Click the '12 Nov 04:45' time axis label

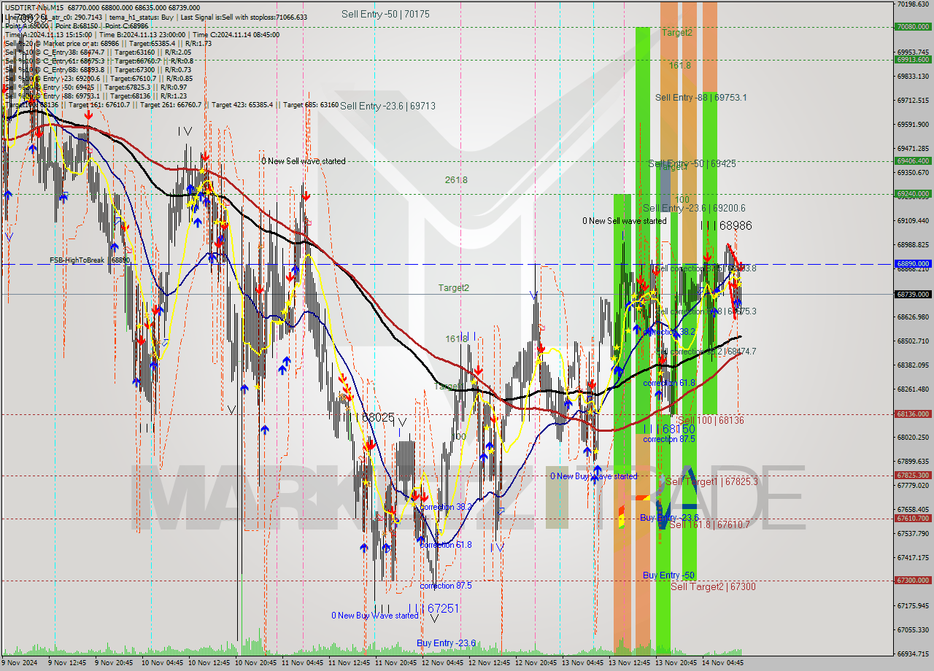442,663
